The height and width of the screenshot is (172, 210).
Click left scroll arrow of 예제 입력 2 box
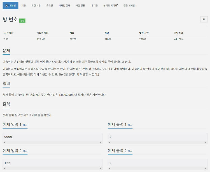pyautogui.click(x=4, y=168)
